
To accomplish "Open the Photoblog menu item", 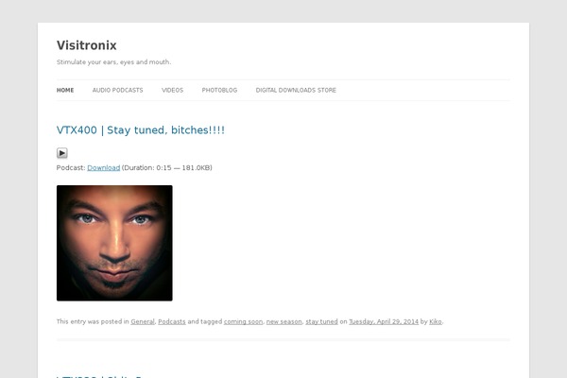I will pyautogui.click(x=219, y=90).
